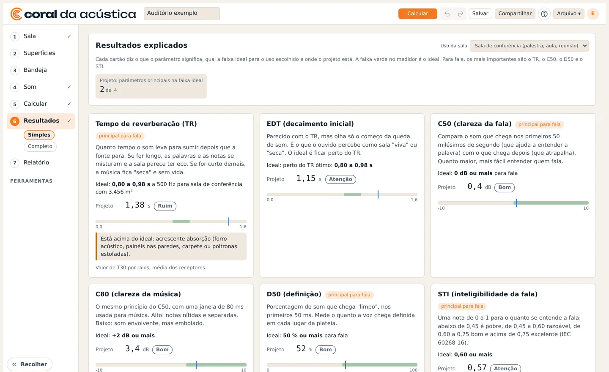This screenshot has width=609, height=372.
Task: Click the project name field Auditório exemplo
Action: click(x=181, y=14)
